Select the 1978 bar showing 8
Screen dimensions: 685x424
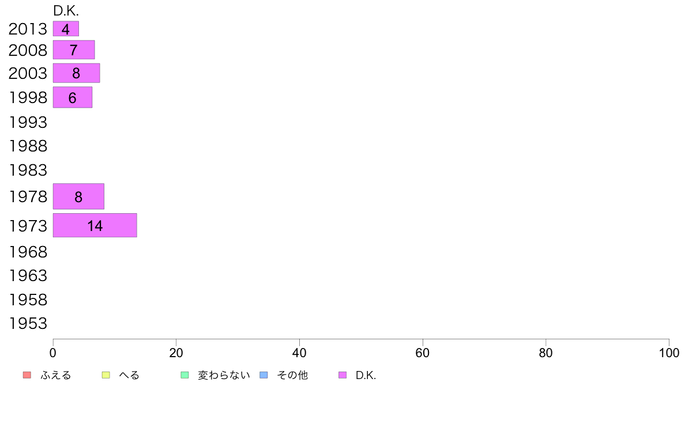[78, 196]
